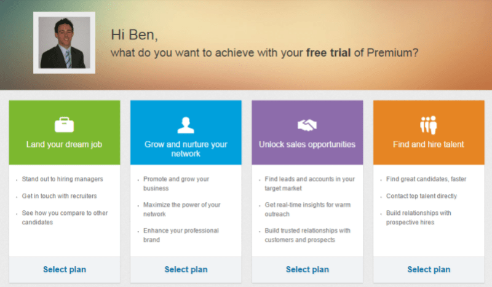Select plan for Grow and nurture your network

(x=186, y=269)
